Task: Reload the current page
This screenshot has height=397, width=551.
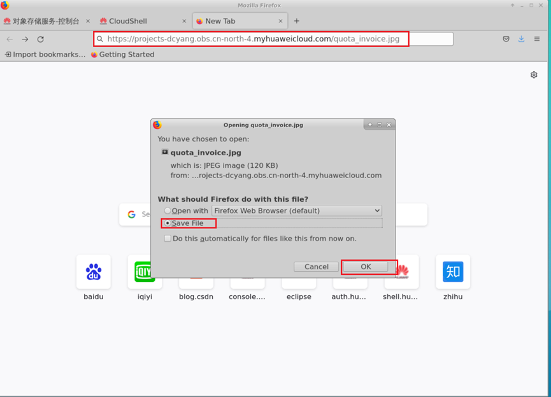Action: pos(40,39)
